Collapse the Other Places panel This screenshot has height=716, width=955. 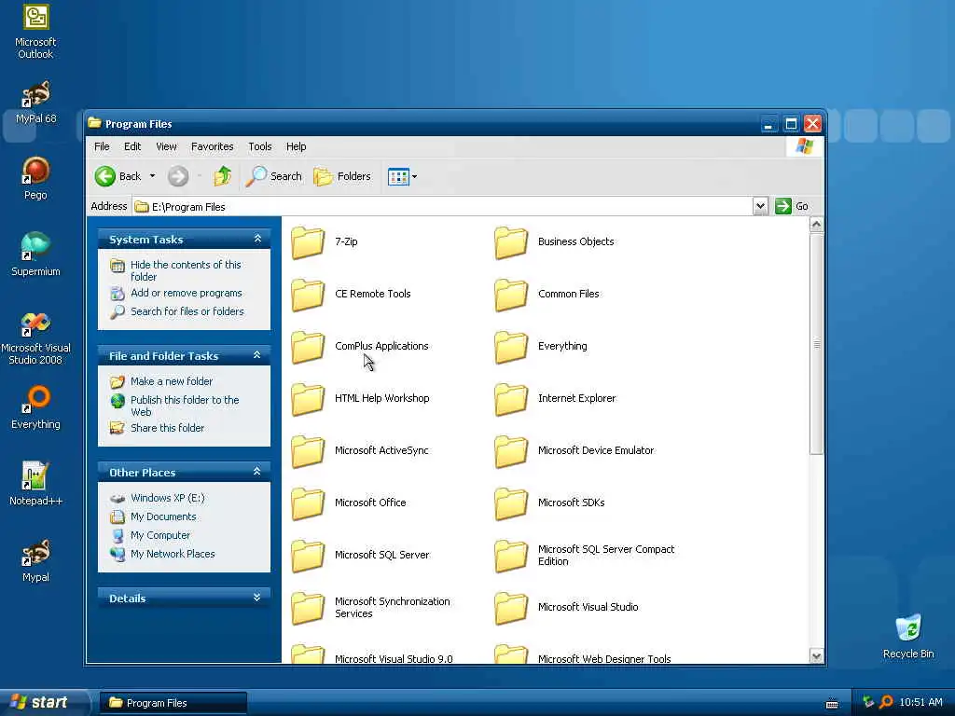[257, 472]
